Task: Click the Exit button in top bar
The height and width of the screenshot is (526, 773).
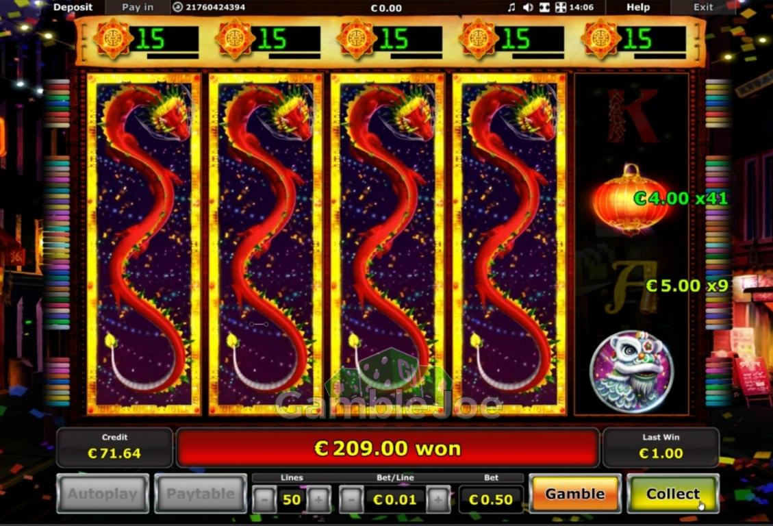Action: click(x=703, y=8)
